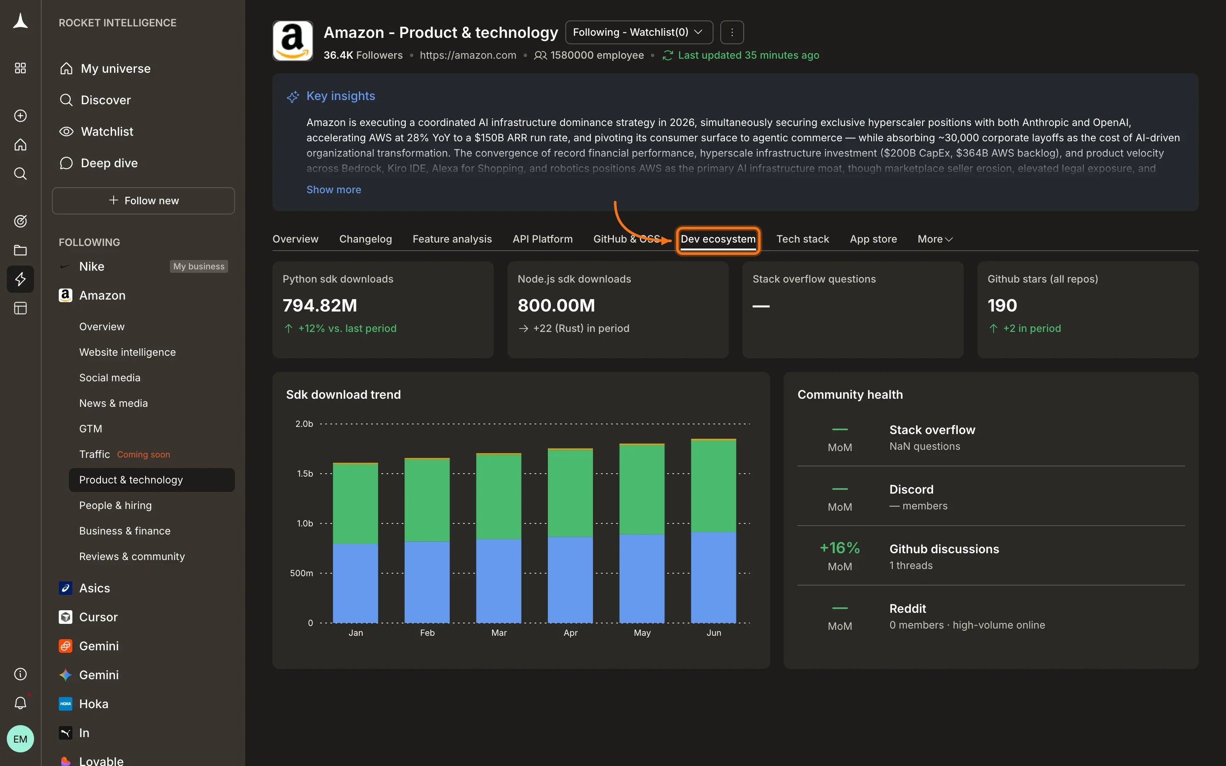Click the Stack overflow row in Community health
This screenshot has height=766, width=1226.
pyautogui.click(x=991, y=437)
